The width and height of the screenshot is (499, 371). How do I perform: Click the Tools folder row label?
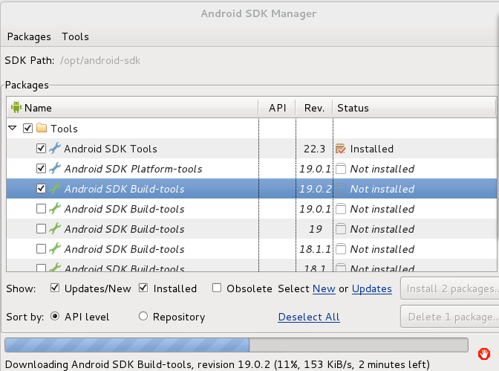(x=65, y=129)
